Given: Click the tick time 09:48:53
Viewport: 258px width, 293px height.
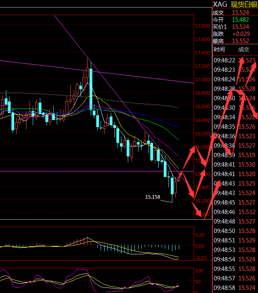Looking at the screenshot, I should click(224, 250).
